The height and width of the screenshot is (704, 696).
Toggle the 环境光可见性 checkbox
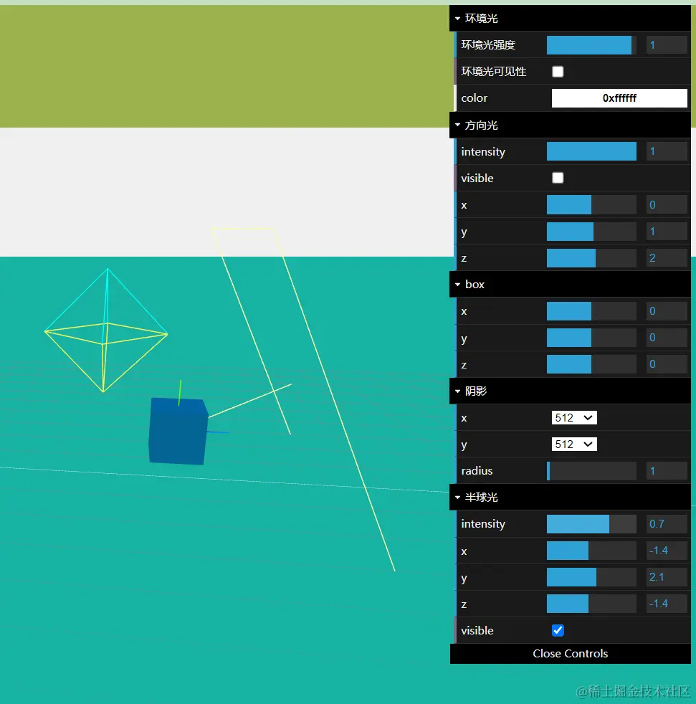coord(558,72)
